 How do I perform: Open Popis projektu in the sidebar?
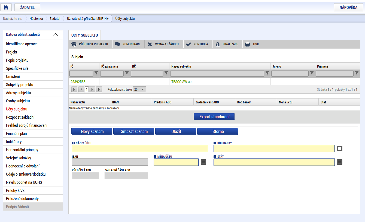(33, 60)
